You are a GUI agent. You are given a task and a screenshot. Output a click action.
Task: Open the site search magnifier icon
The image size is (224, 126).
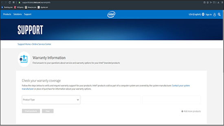tap(219, 15)
